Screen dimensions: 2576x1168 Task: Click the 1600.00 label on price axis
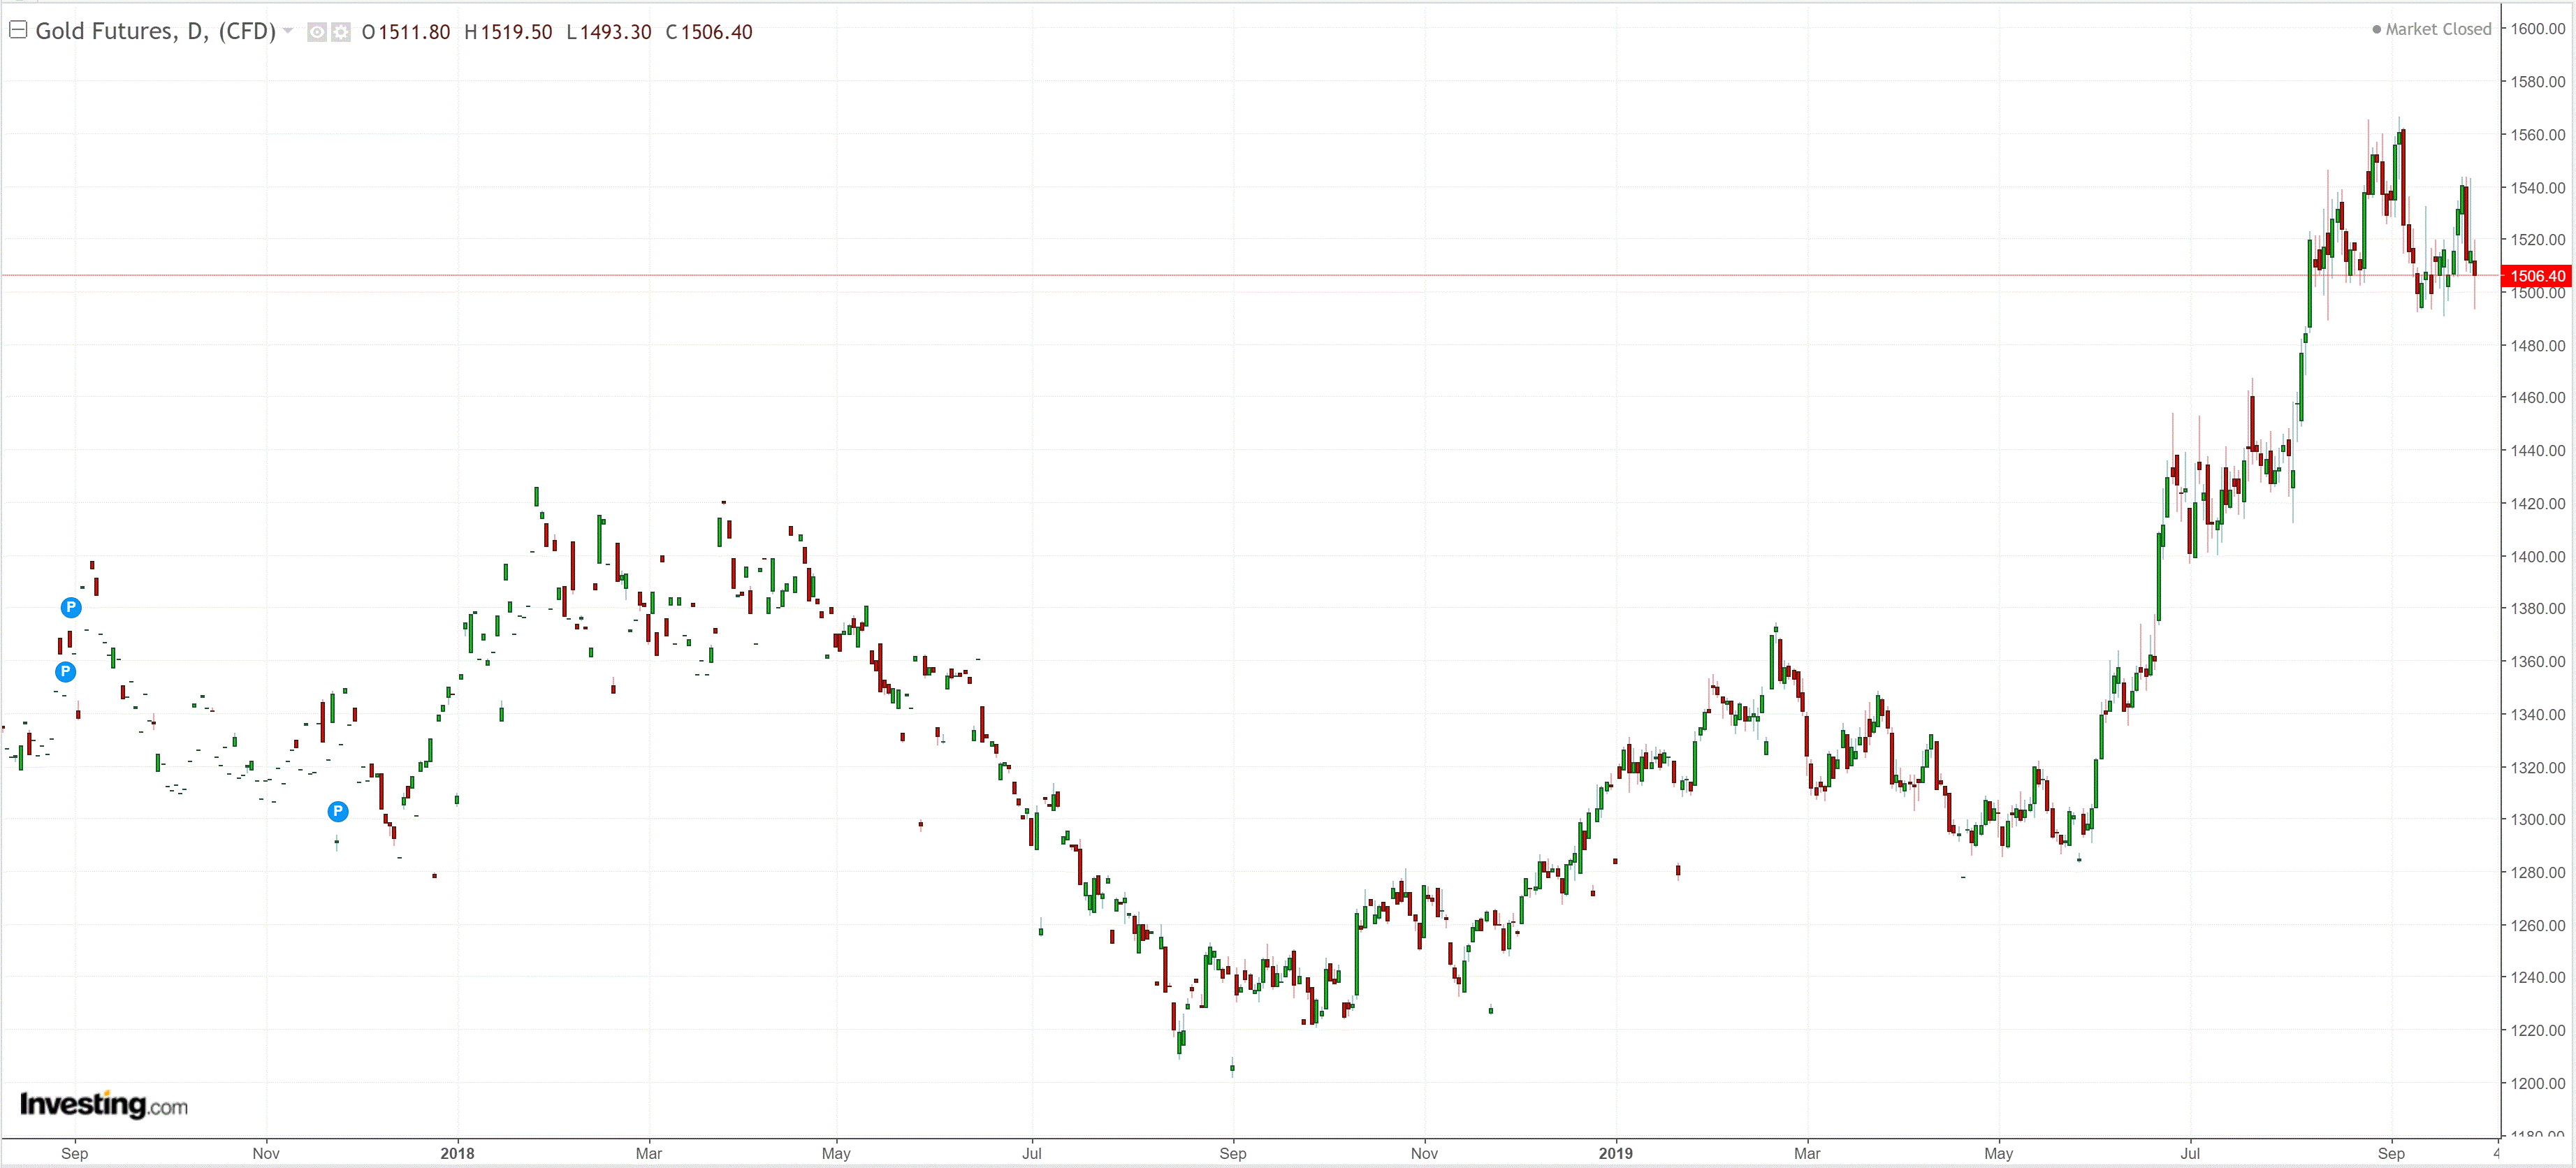[2537, 28]
